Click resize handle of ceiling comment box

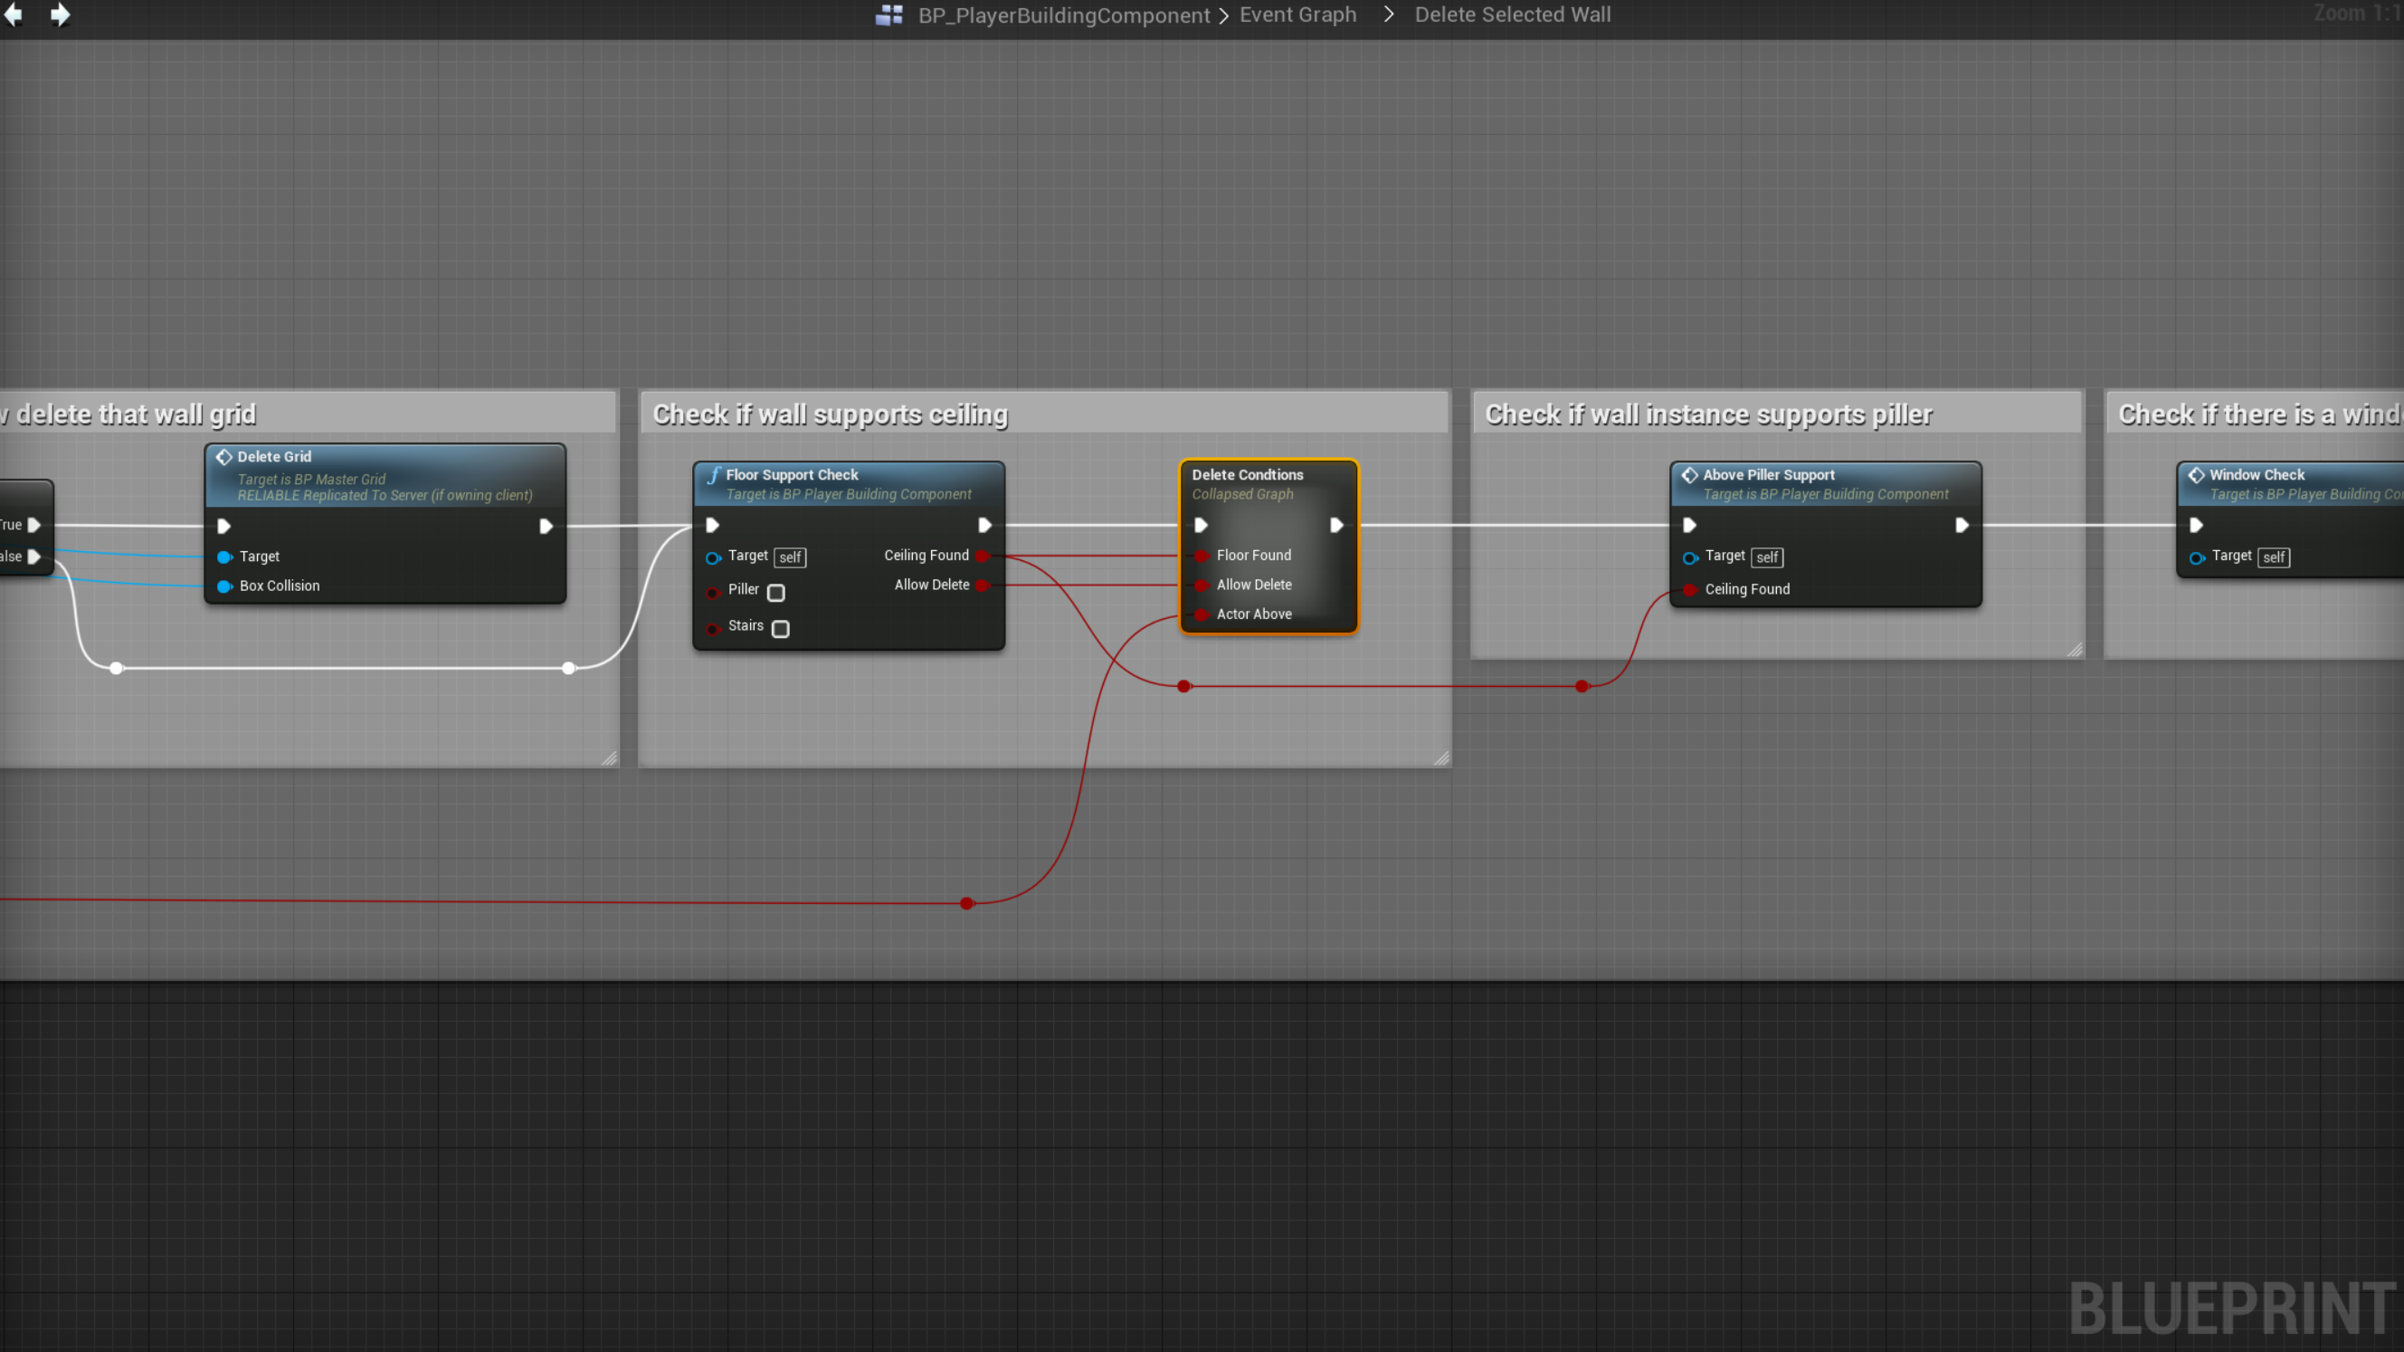[1441, 758]
